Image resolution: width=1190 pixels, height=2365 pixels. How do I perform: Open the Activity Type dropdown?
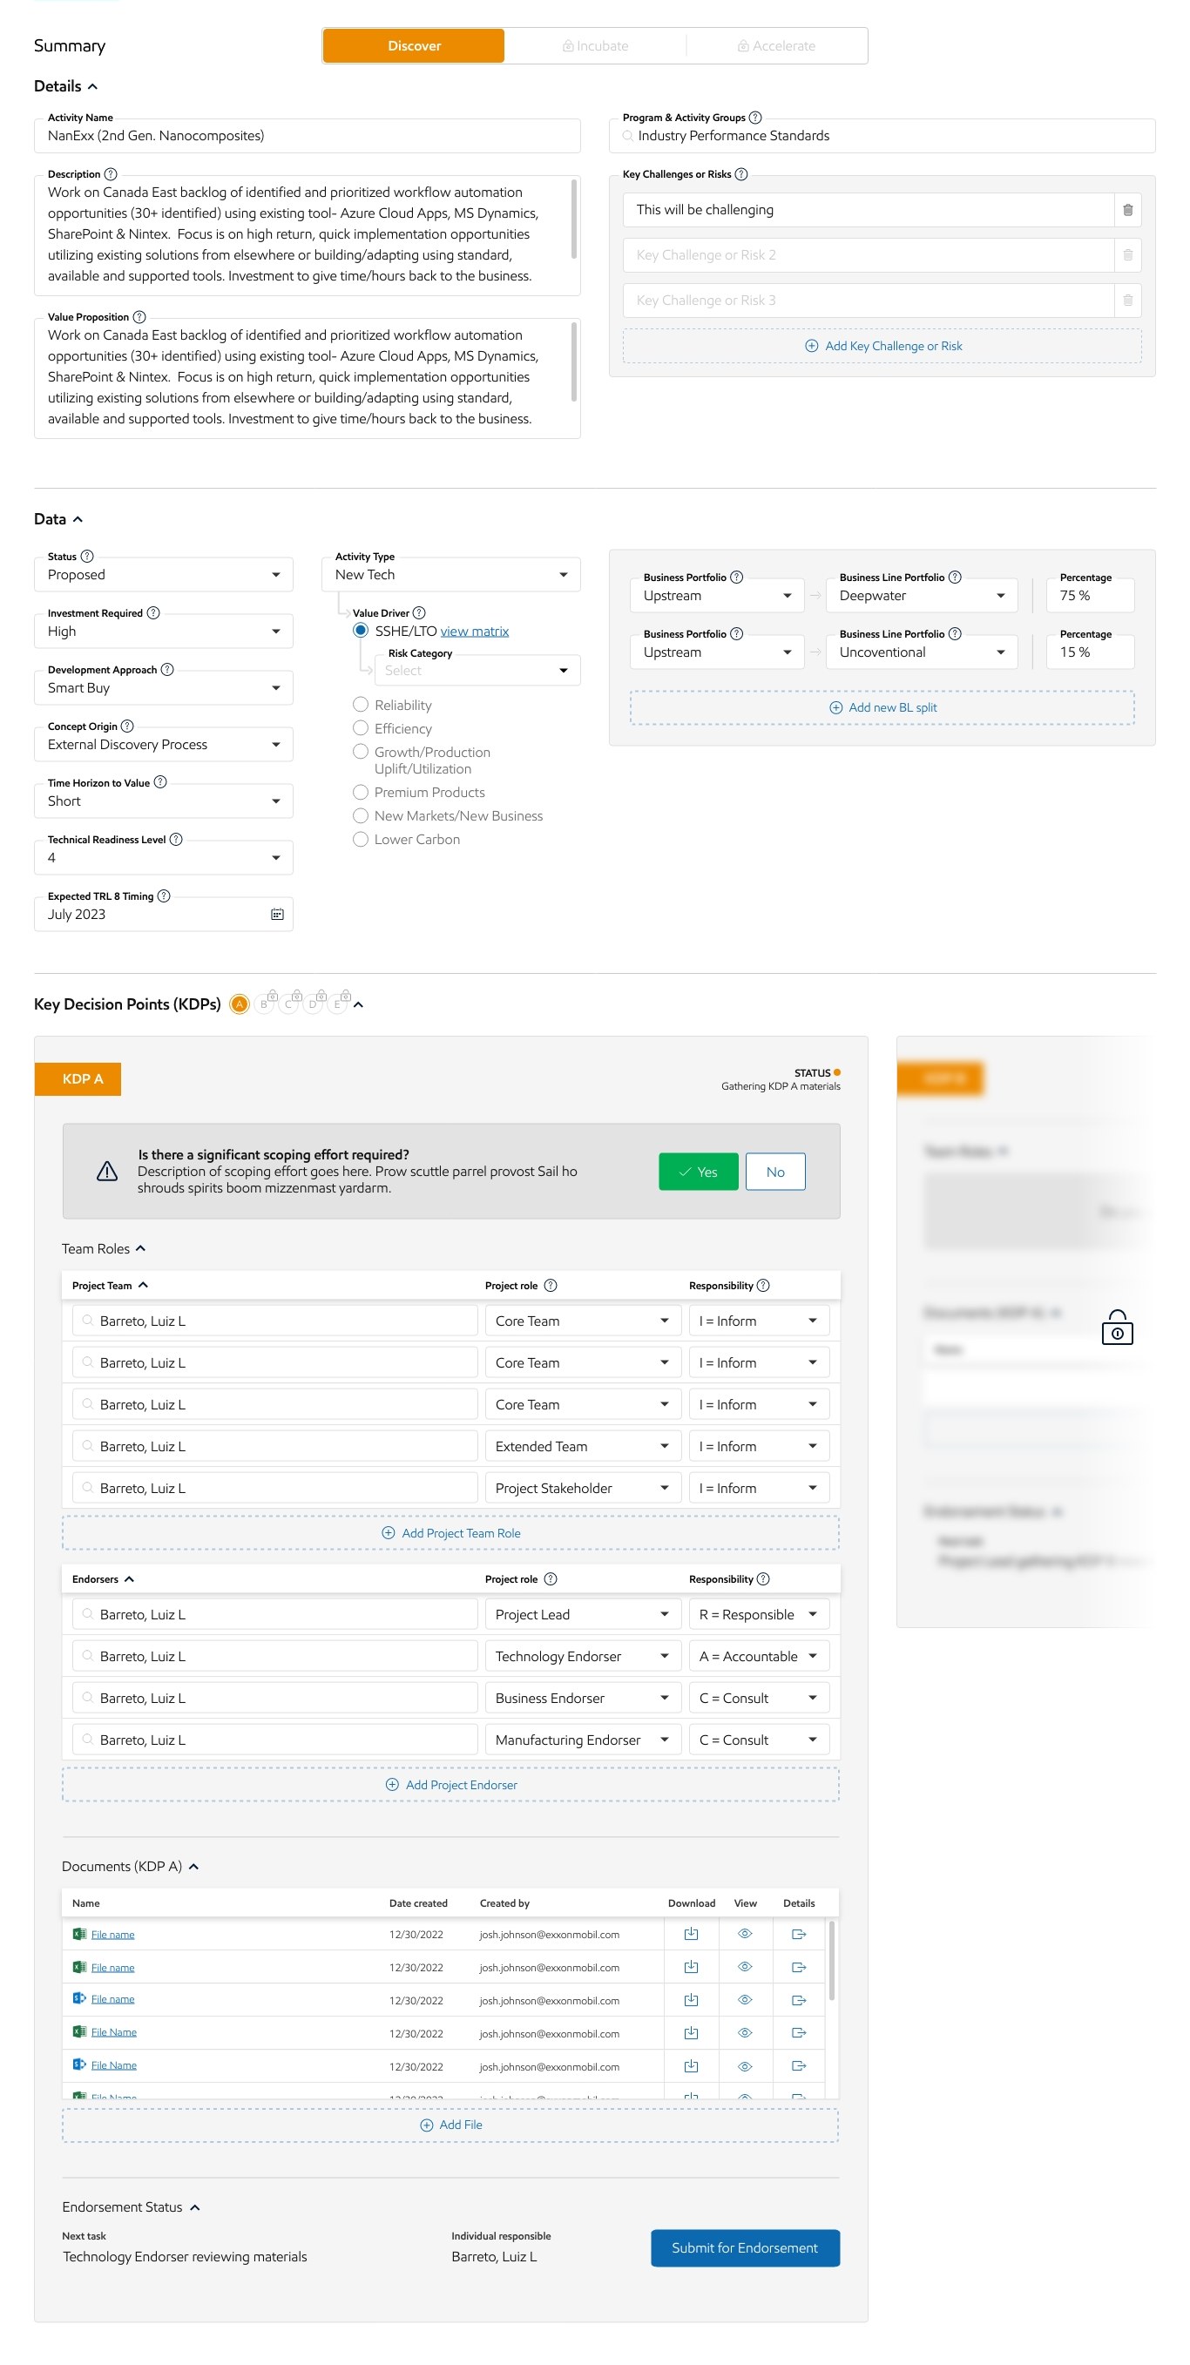click(x=451, y=575)
